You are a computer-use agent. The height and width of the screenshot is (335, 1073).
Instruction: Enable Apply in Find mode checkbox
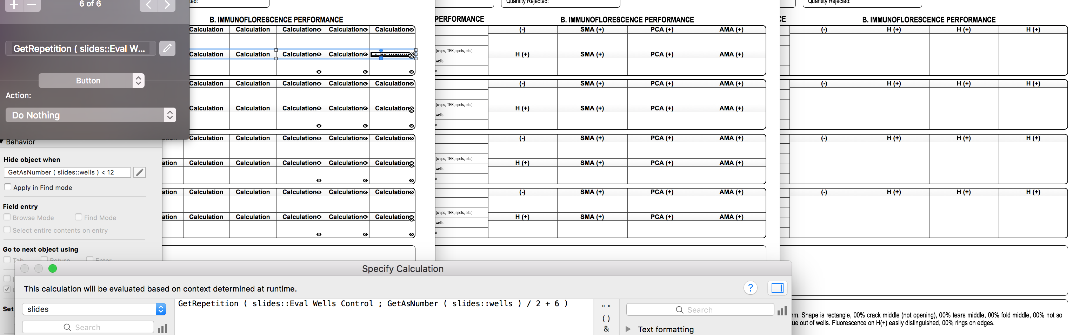tap(7, 187)
